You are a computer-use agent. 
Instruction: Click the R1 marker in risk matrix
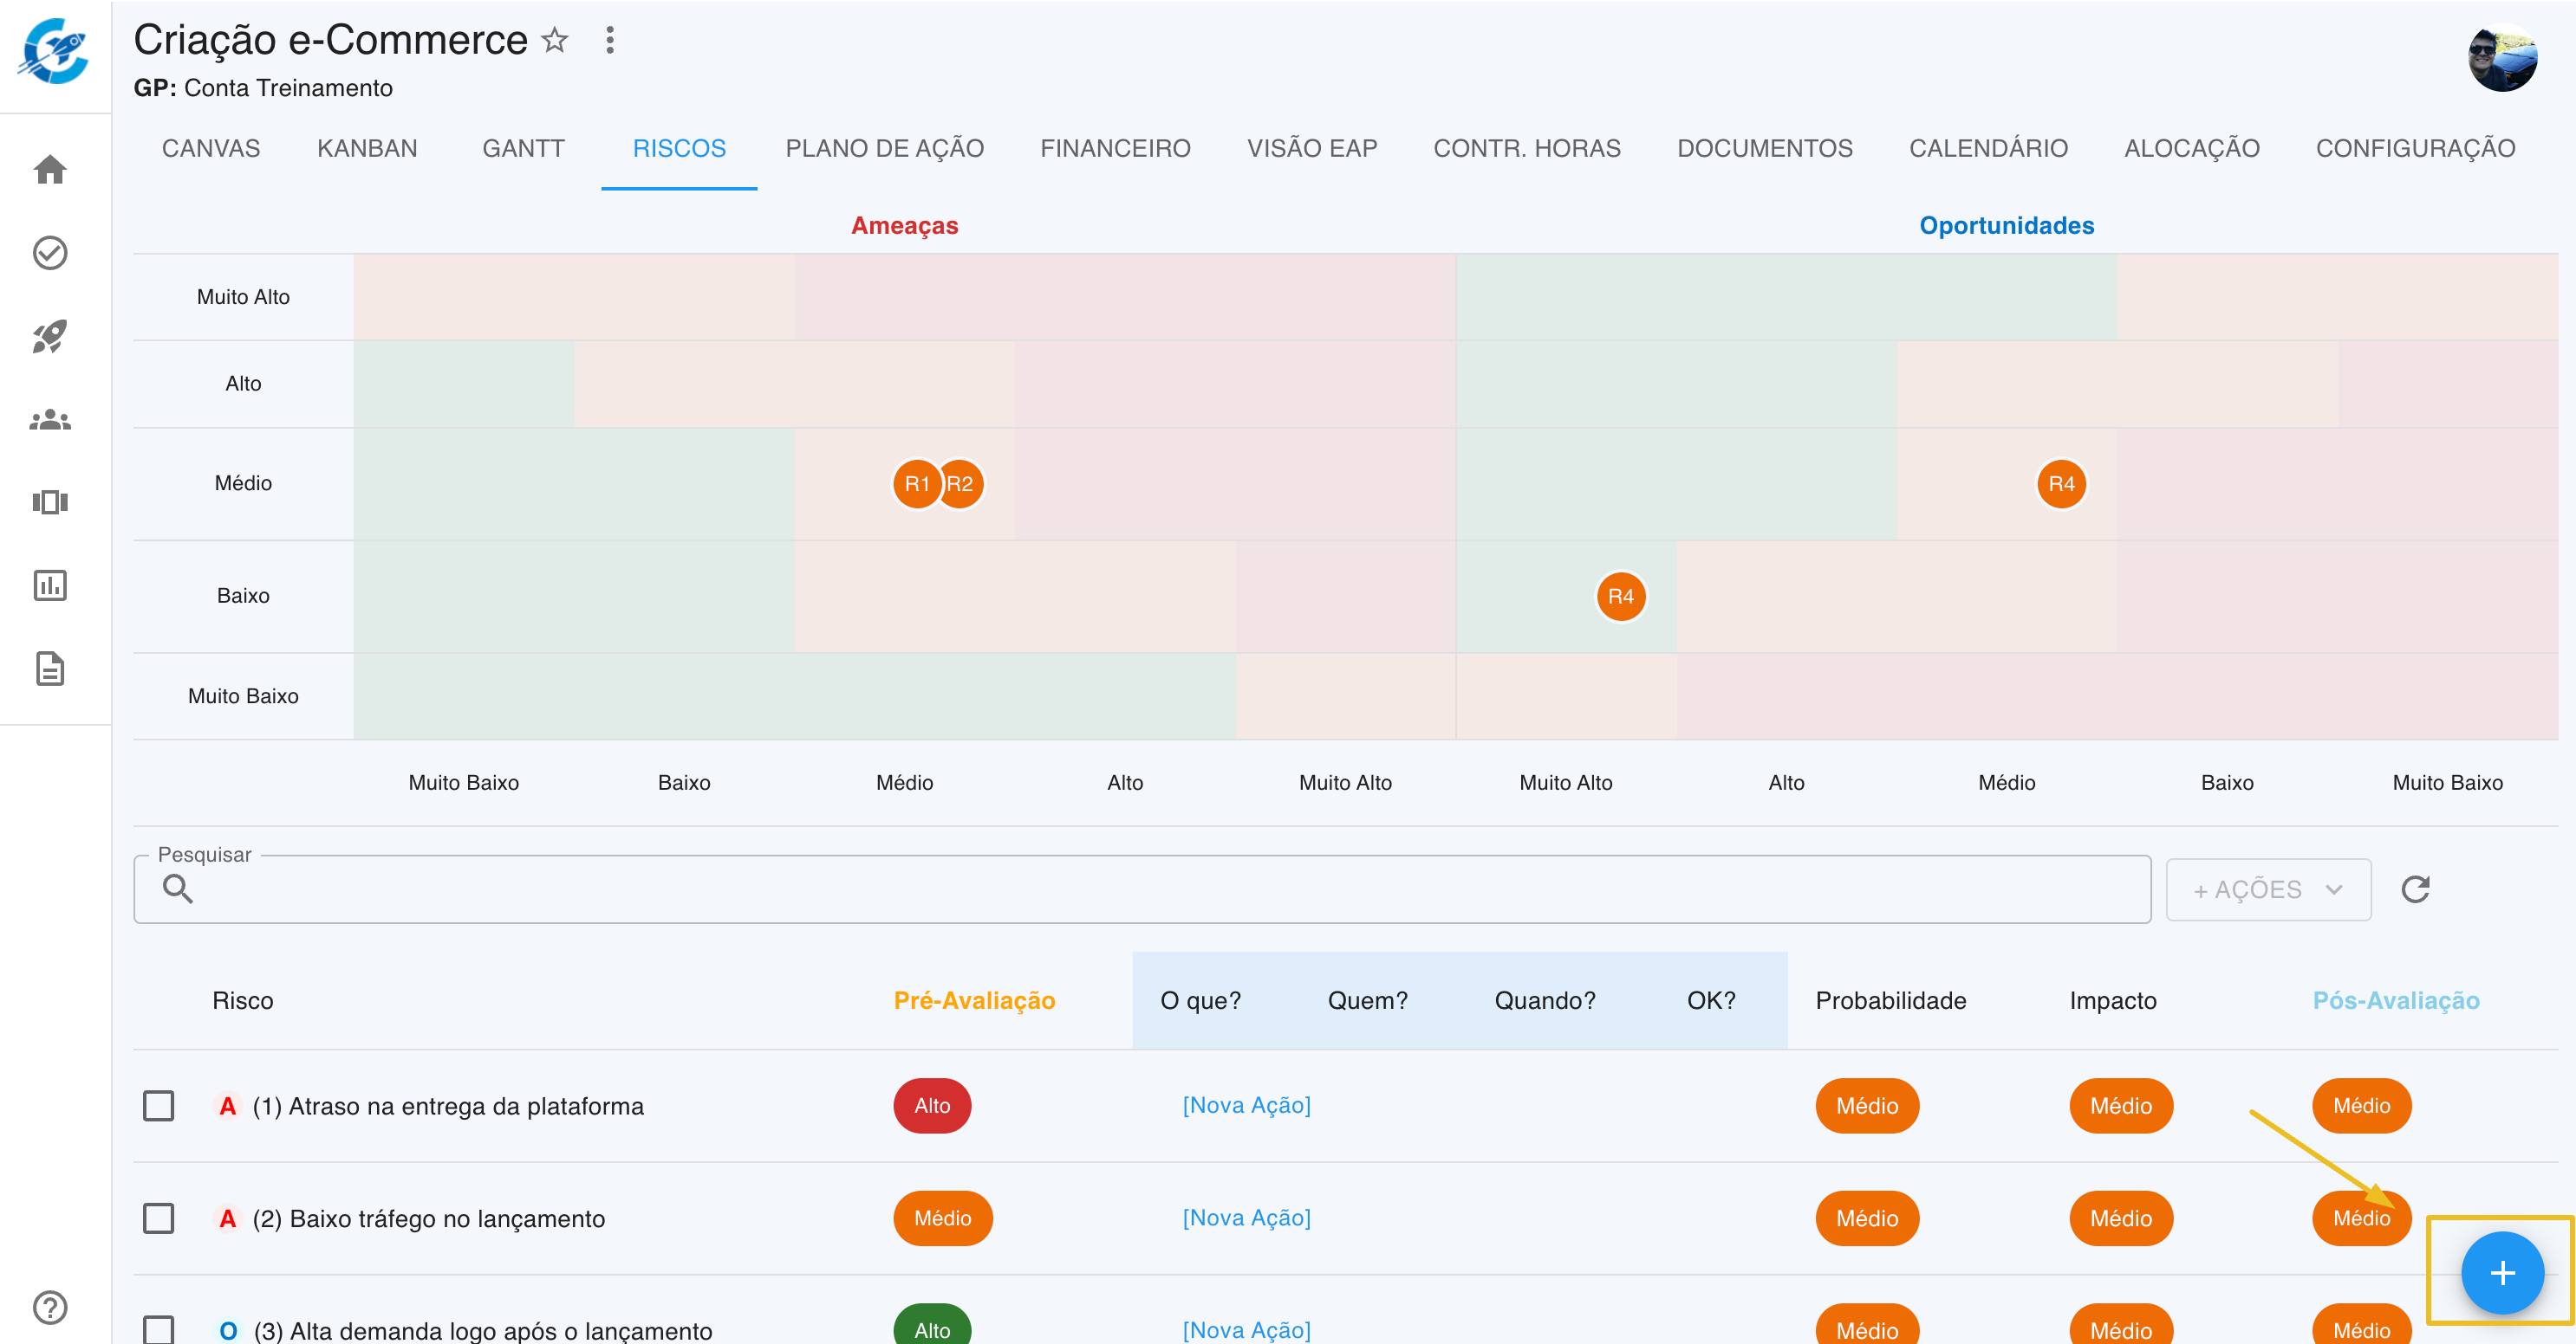915,483
